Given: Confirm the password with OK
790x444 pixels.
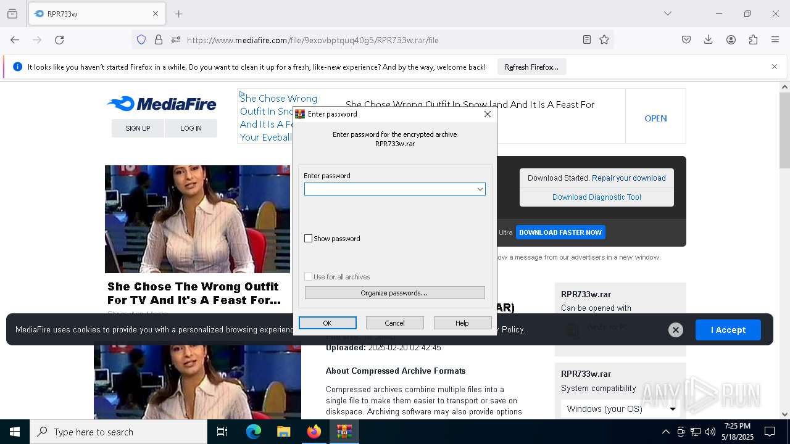Looking at the screenshot, I should (327, 323).
